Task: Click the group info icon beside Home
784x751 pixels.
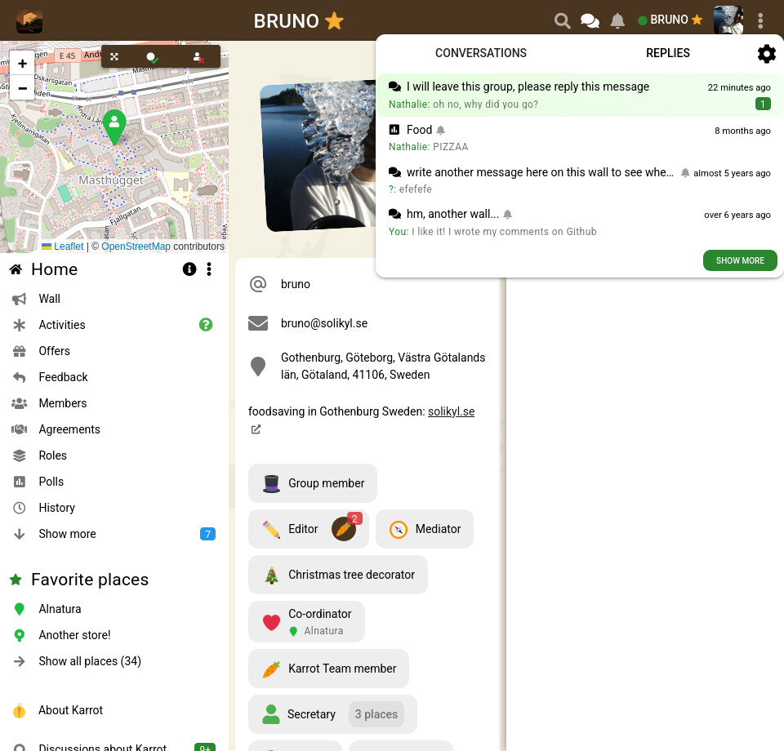Action: point(189,269)
